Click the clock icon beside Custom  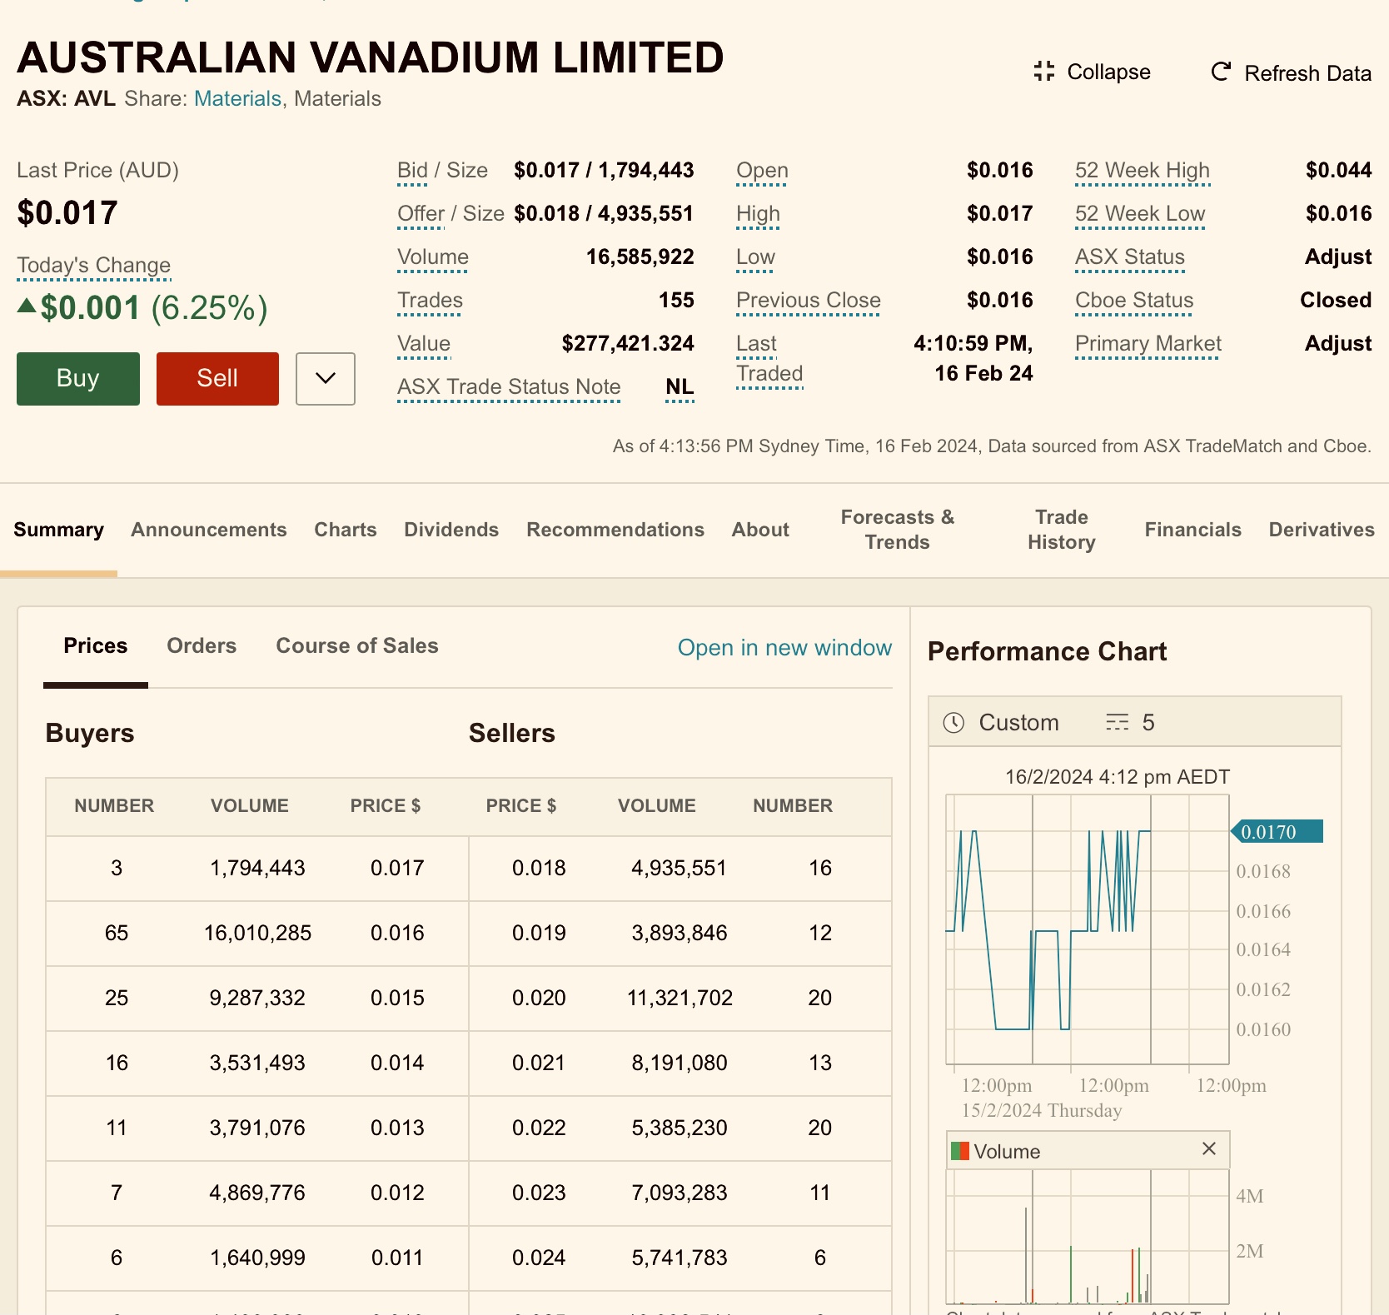click(x=953, y=723)
